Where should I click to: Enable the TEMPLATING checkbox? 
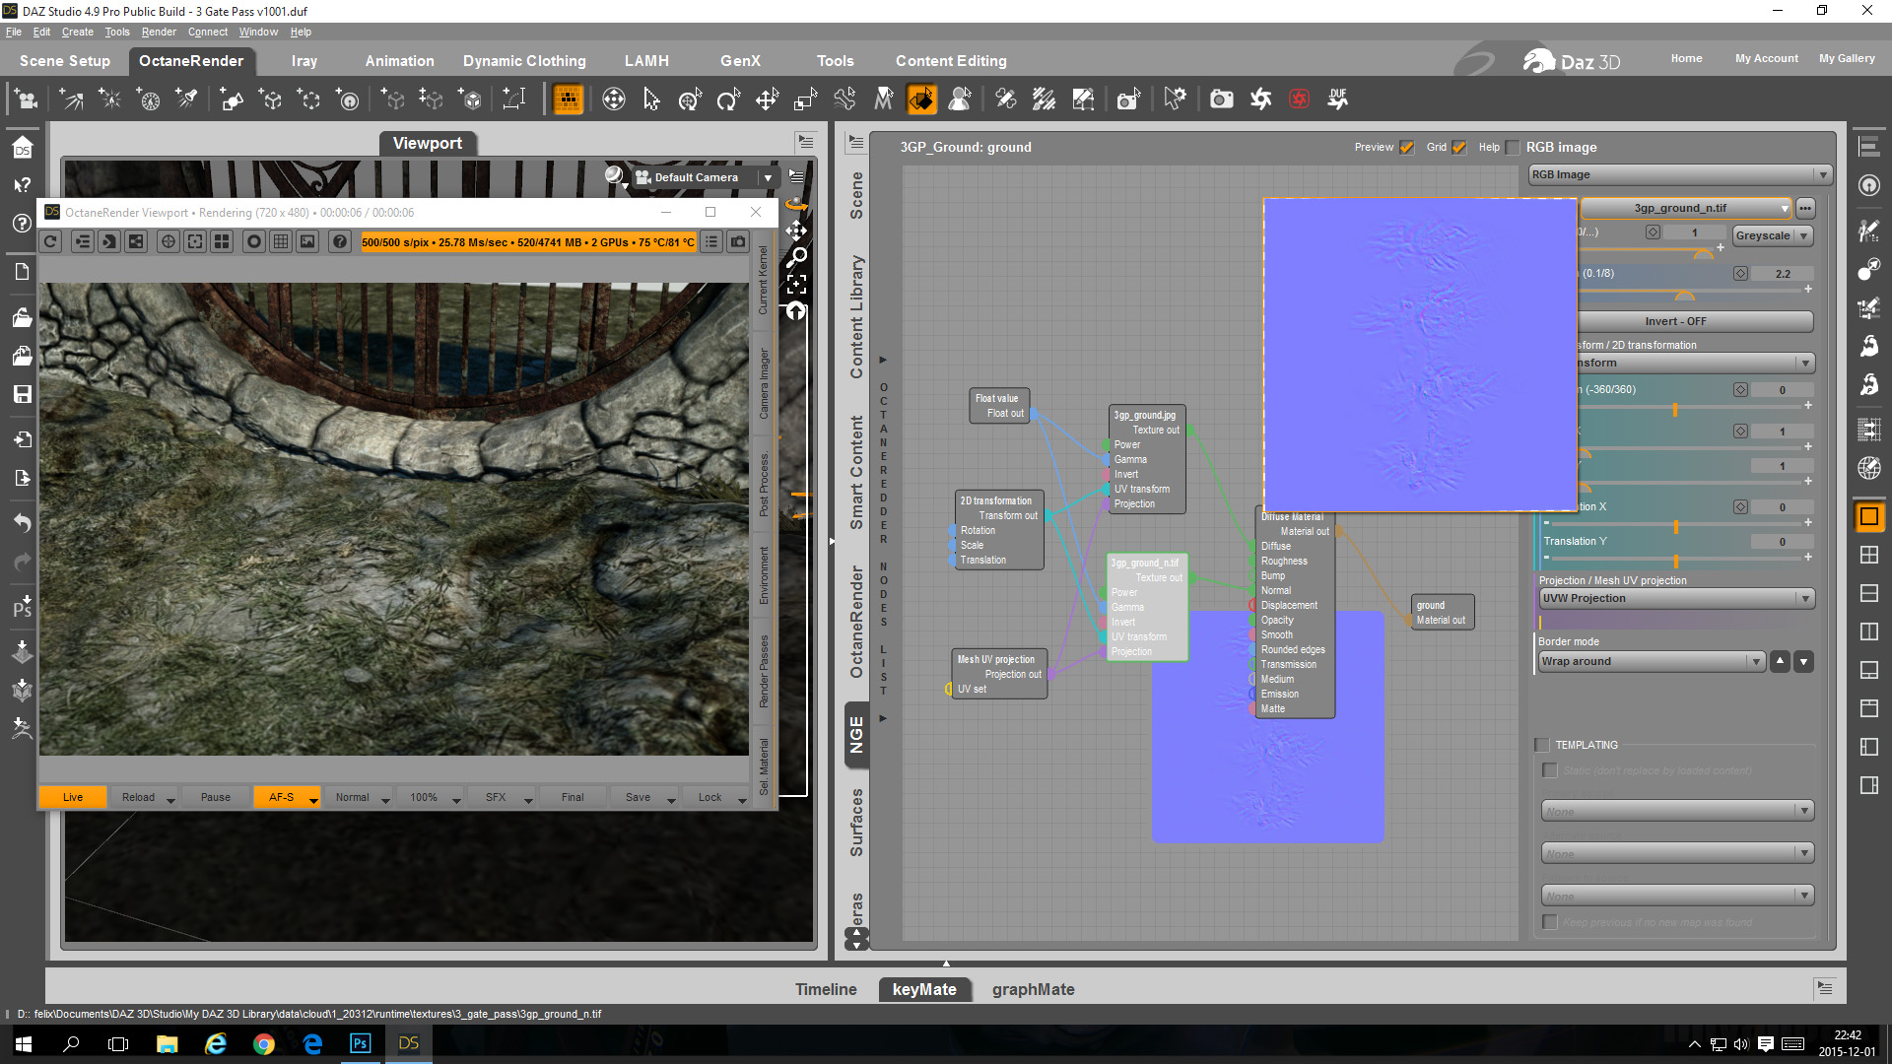click(1542, 745)
